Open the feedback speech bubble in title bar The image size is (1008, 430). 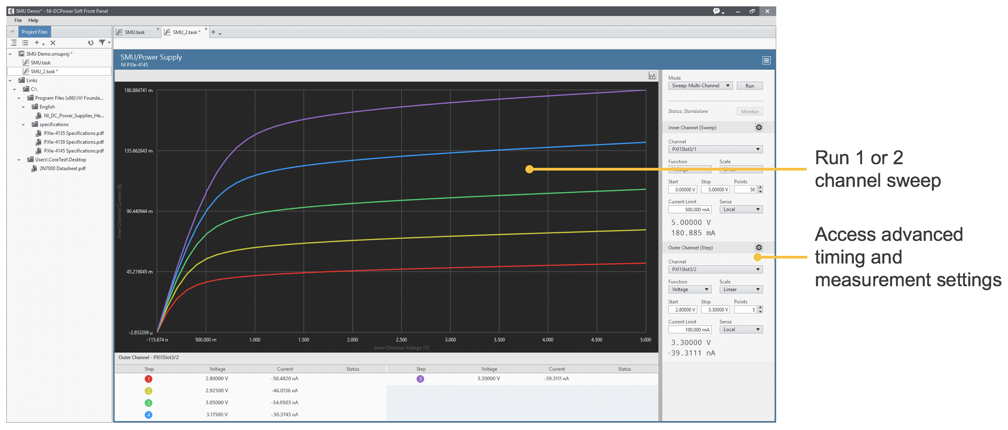(717, 11)
